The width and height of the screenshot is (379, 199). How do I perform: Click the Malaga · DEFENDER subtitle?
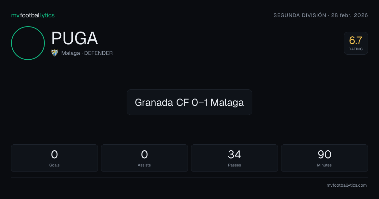point(87,53)
